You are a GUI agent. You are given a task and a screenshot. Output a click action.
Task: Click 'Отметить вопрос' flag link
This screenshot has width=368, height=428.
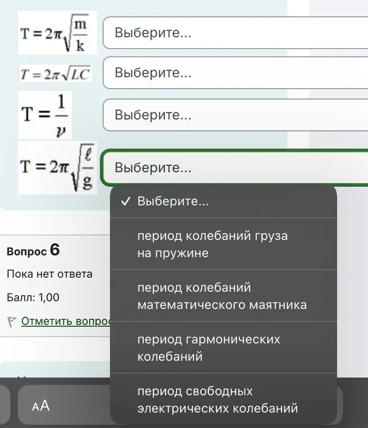(x=66, y=321)
